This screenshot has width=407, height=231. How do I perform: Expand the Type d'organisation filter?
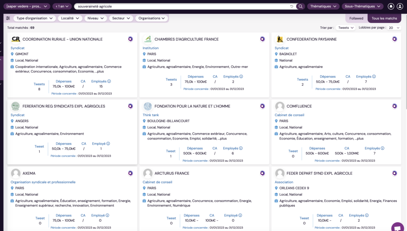(35, 18)
